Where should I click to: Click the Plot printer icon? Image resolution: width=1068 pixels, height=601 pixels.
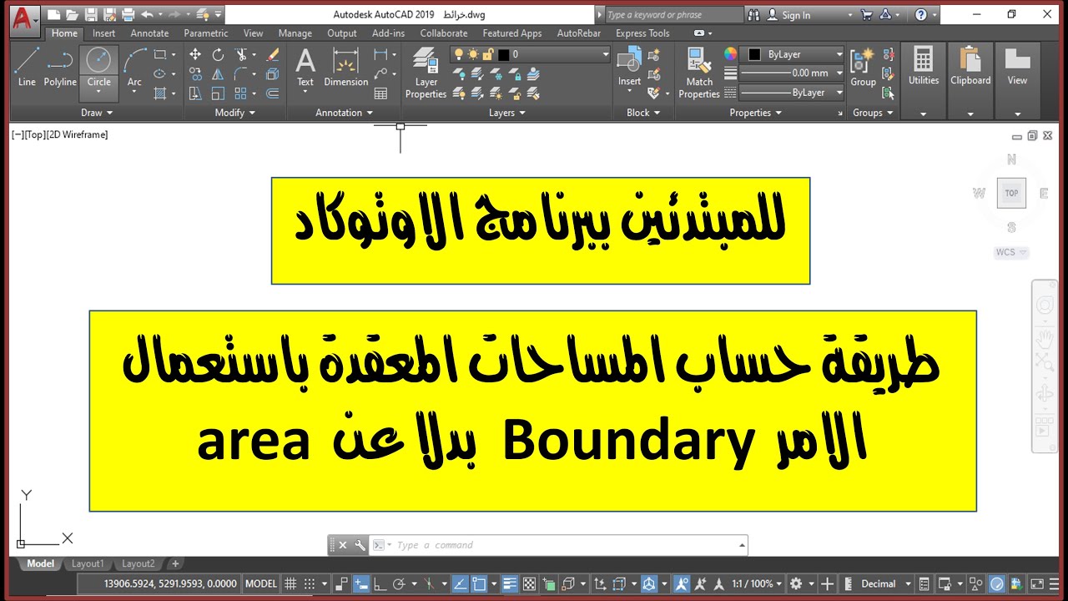pyautogui.click(x=128, y=14)
